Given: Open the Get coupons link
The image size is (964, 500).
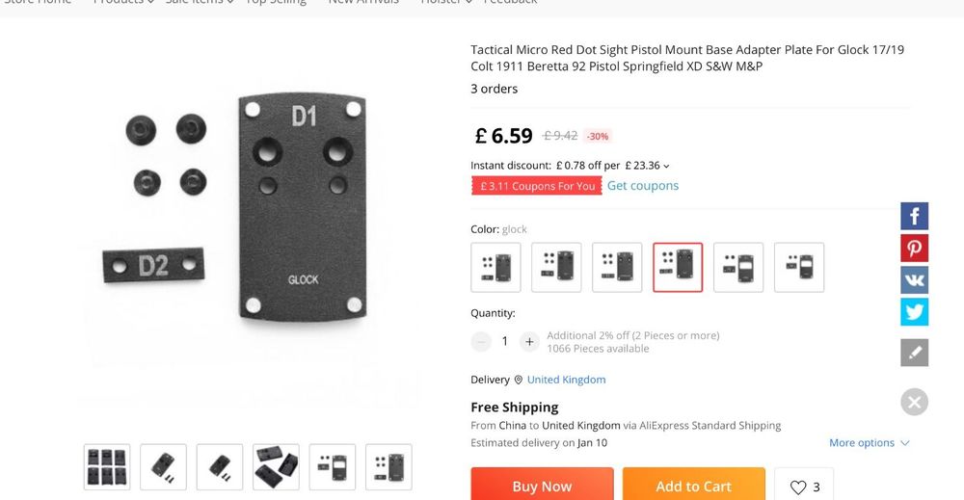Looking at the screenshot, I should (643, 186).
